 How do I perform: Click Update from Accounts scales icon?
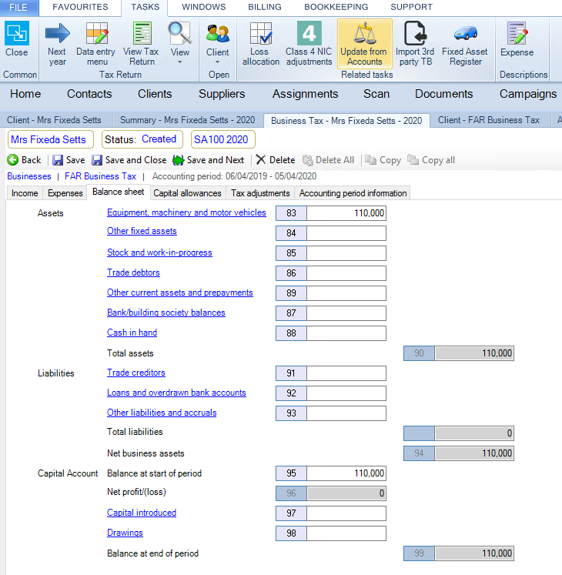coord(365,33)
